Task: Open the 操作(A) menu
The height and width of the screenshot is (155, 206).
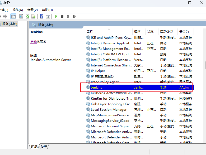Action: (x=17, y=10)
